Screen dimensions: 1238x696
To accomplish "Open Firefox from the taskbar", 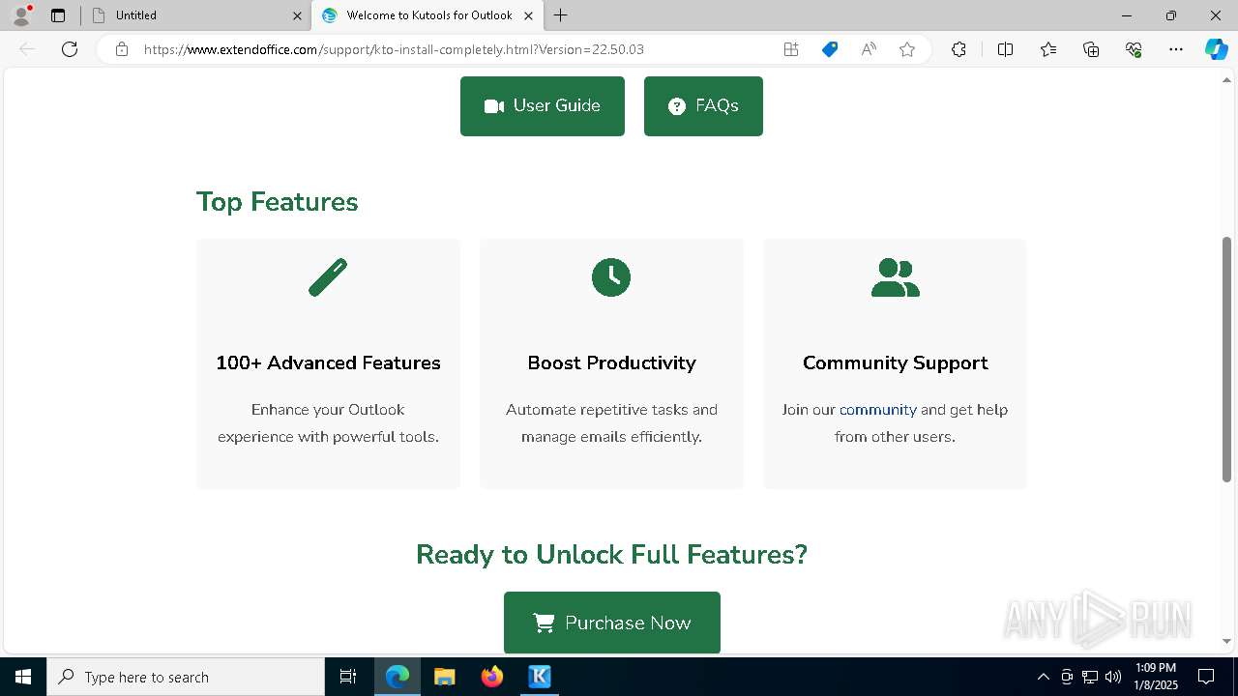I will (492, 677).
